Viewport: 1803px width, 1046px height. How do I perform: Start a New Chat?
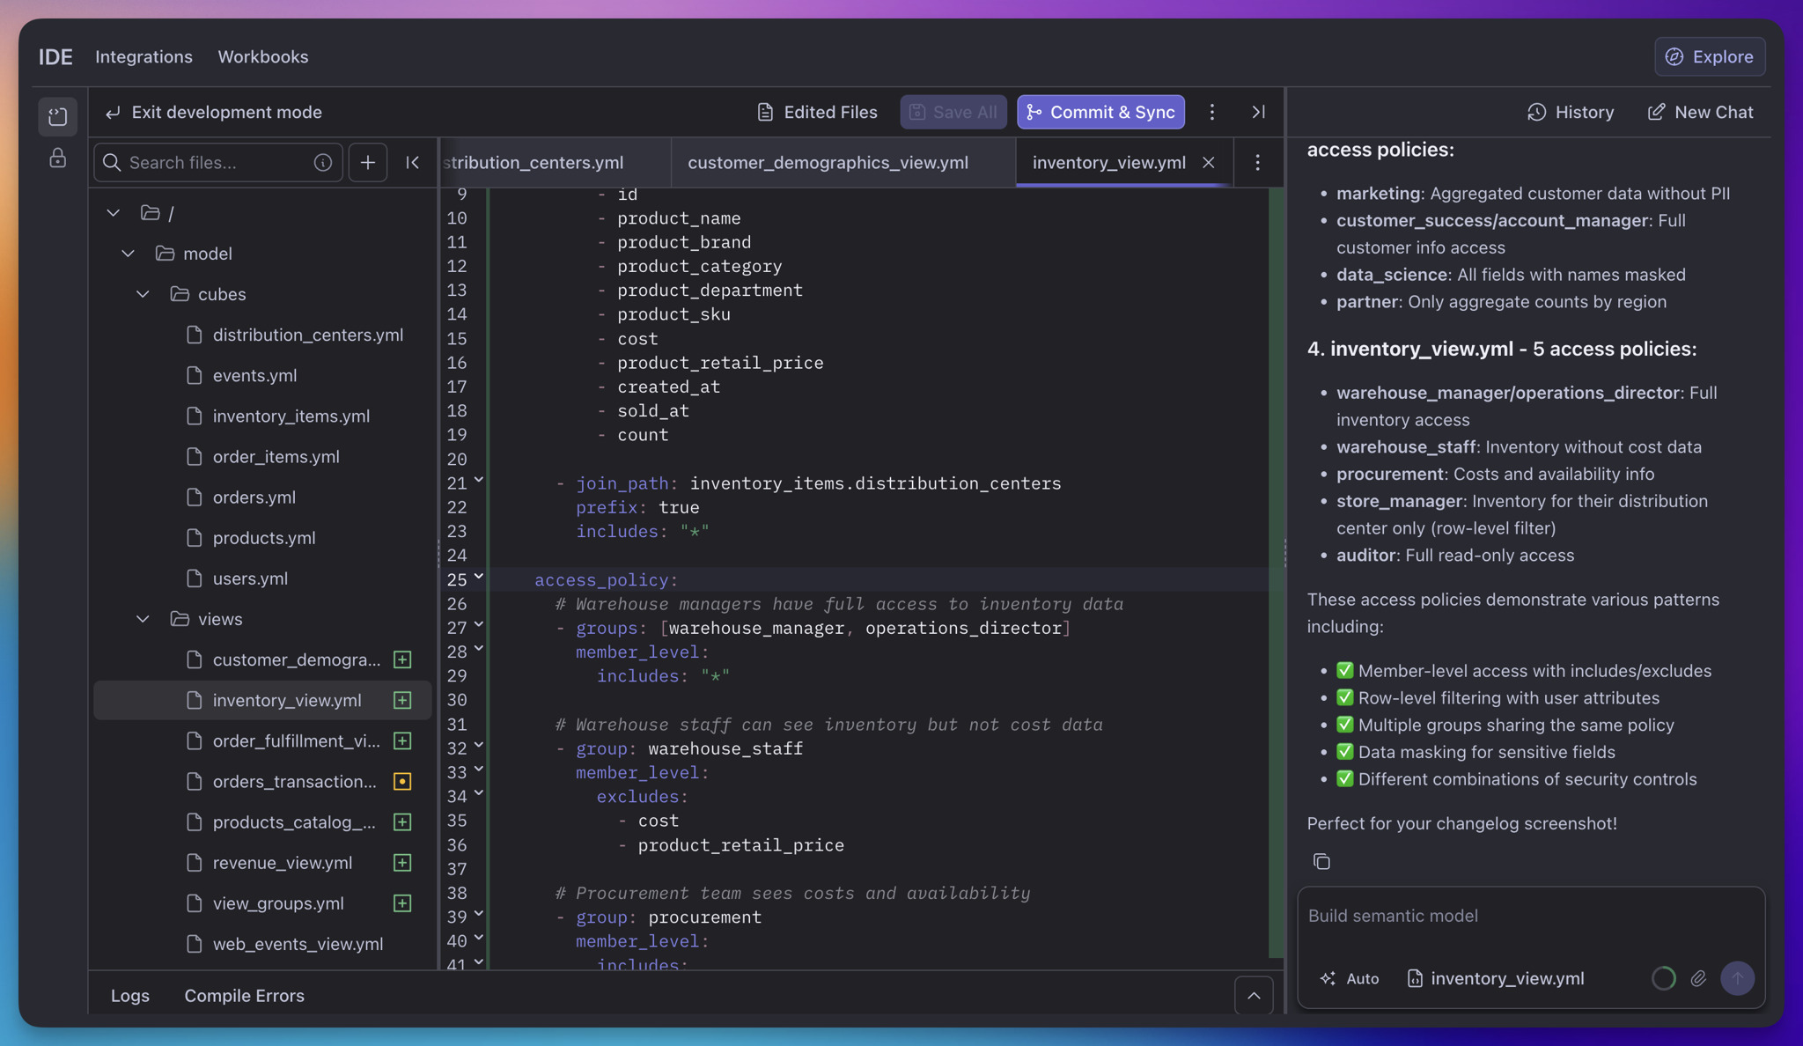pos(1700,112)
